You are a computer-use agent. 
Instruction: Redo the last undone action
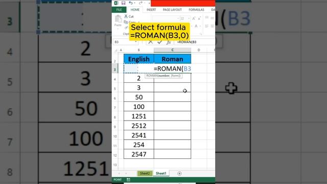tap(141, 3)
